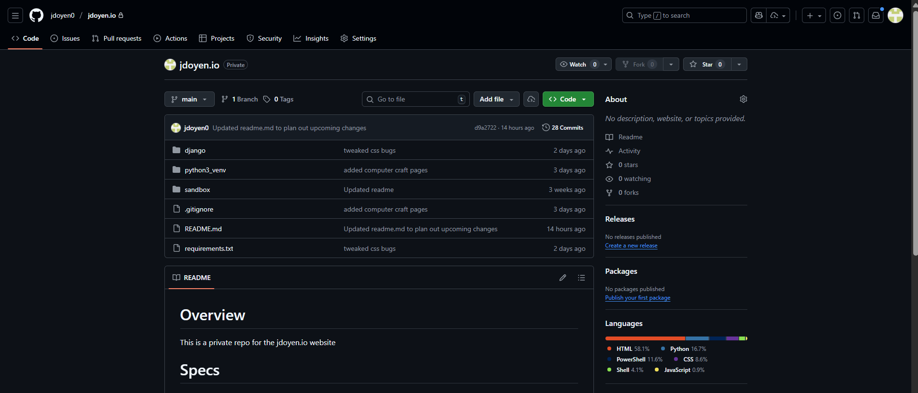Expand the Add file dropdown
Viewport: 918px width, 393px height.
[x=496, y=99]
